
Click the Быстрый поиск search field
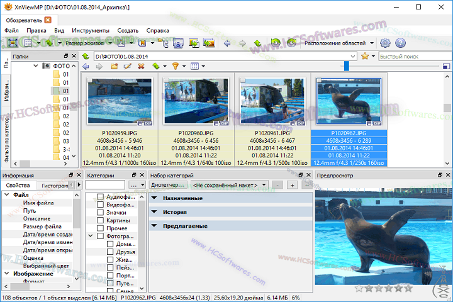pyautogui.click(x=415, y=57)
